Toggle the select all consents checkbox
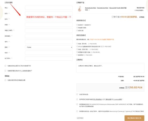148x121 pixels. click(77, 94)
